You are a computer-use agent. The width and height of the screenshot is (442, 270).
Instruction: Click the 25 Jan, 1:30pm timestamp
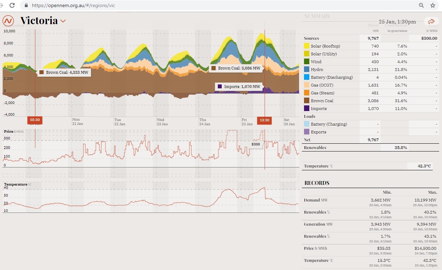click(x=397, y=22)
